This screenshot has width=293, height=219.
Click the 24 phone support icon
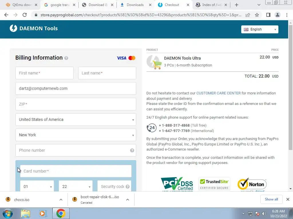[x=151, y=128]
